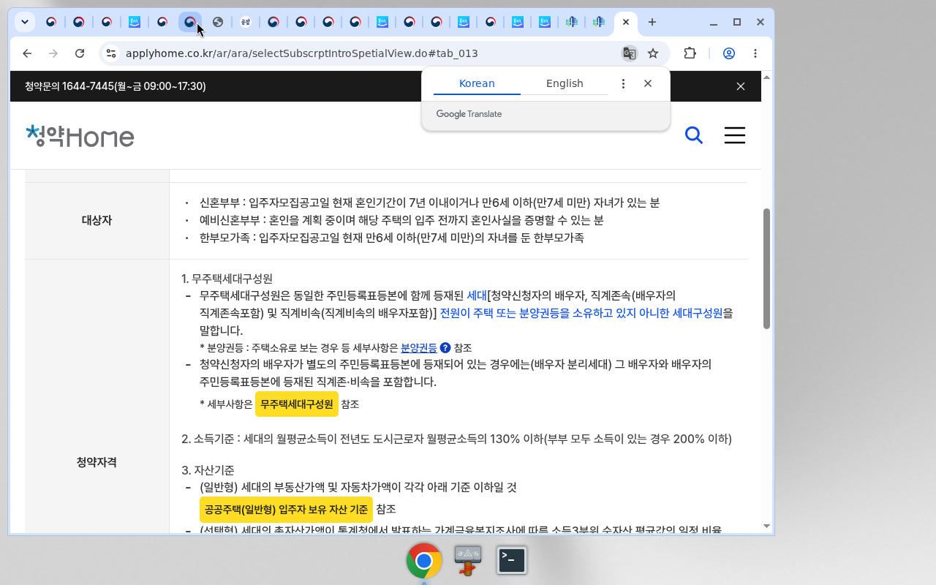Follow the underlined 분양권등 link
936x585 pixels.
point(419,348)
